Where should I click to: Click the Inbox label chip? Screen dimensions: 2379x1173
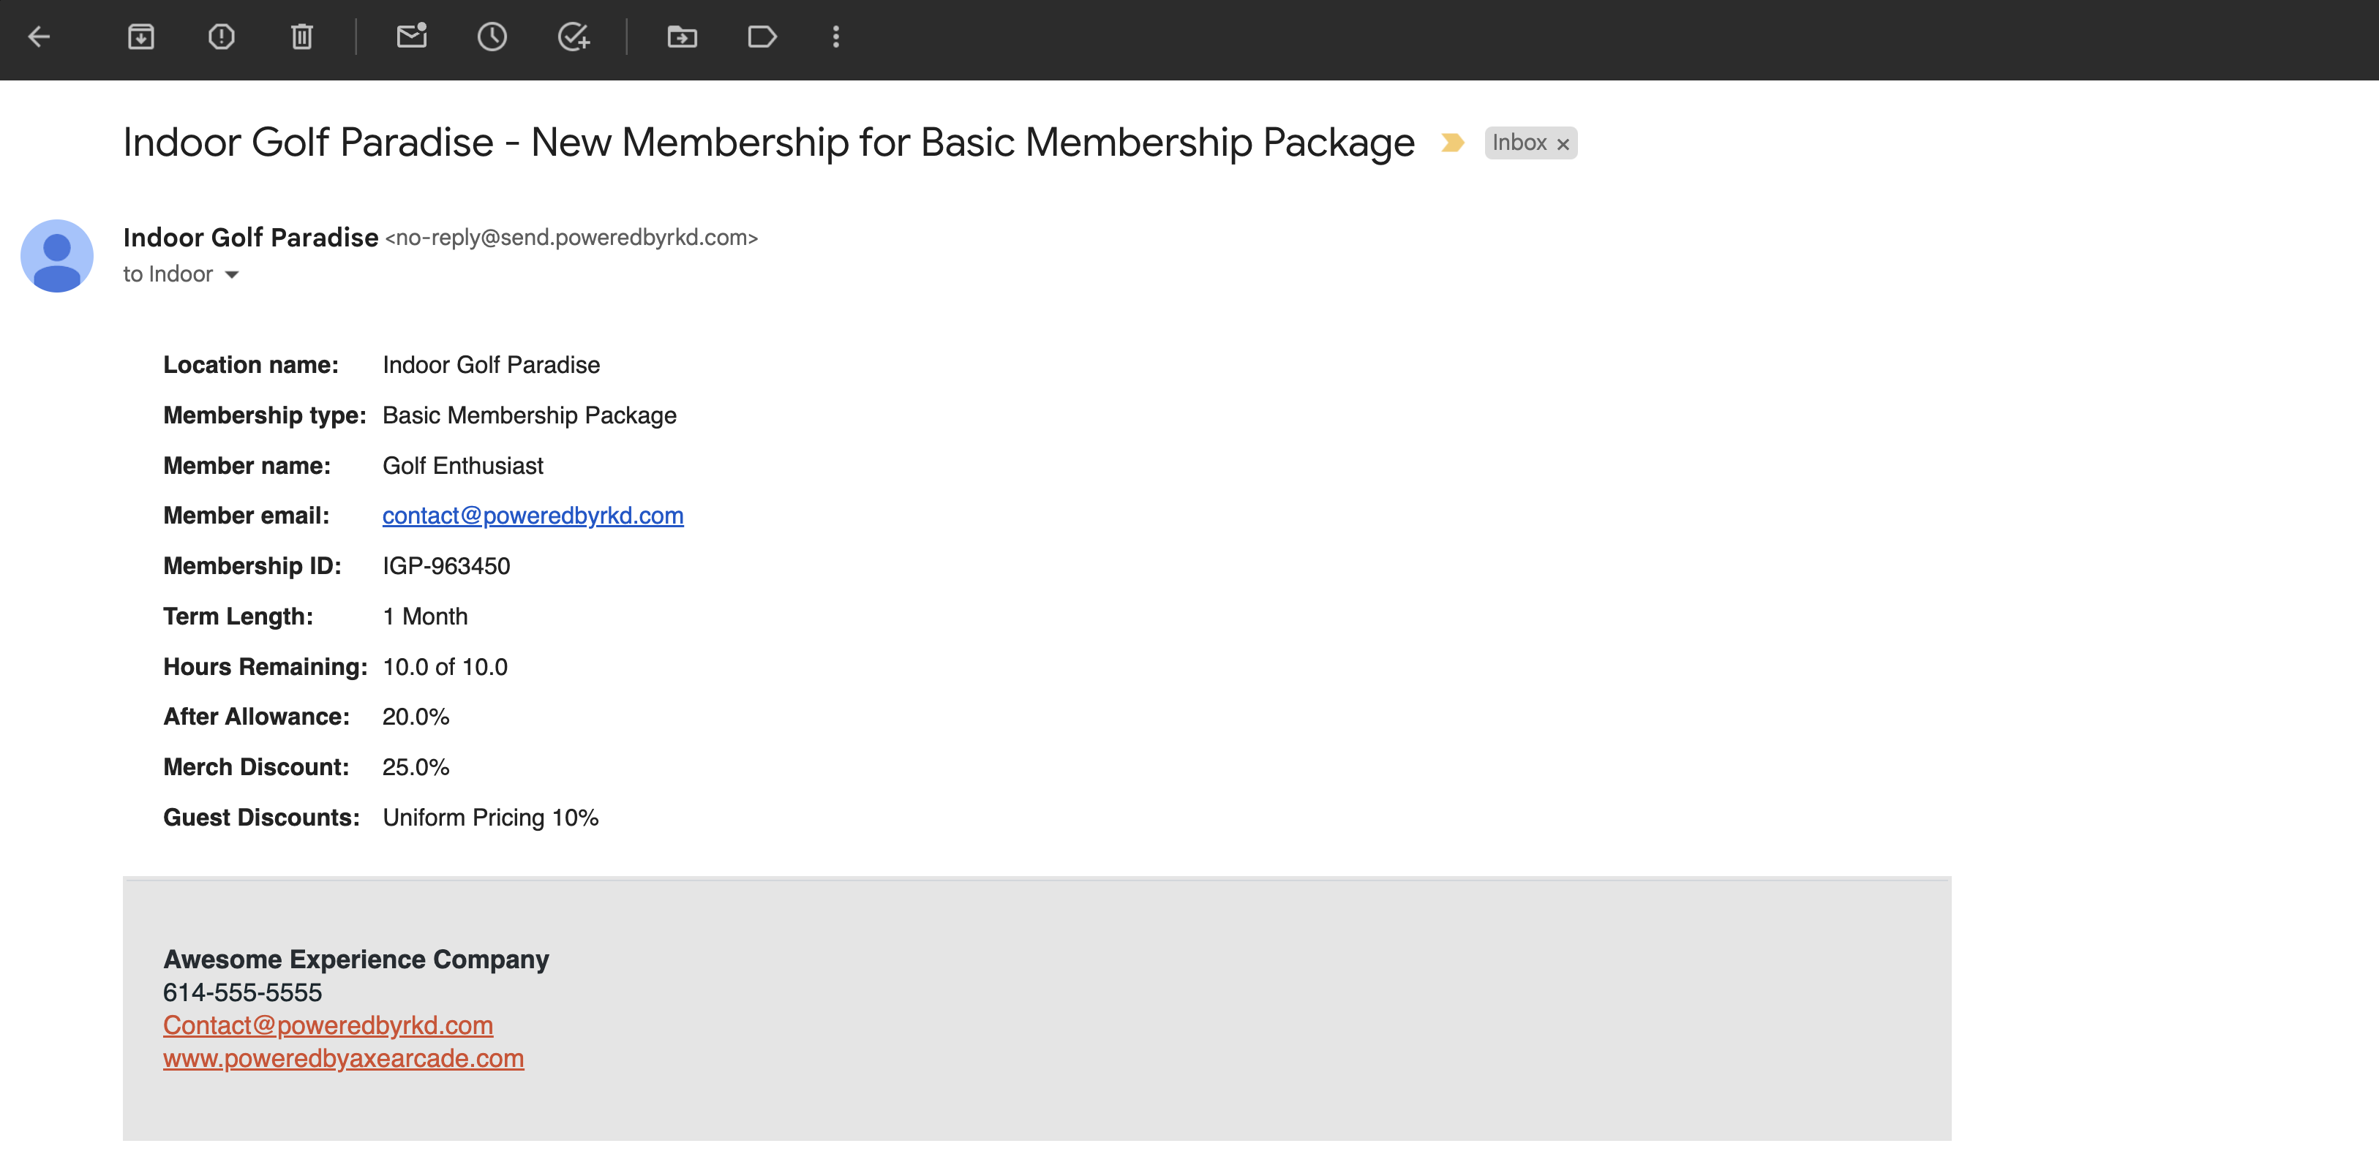(x=1519, y=143)
